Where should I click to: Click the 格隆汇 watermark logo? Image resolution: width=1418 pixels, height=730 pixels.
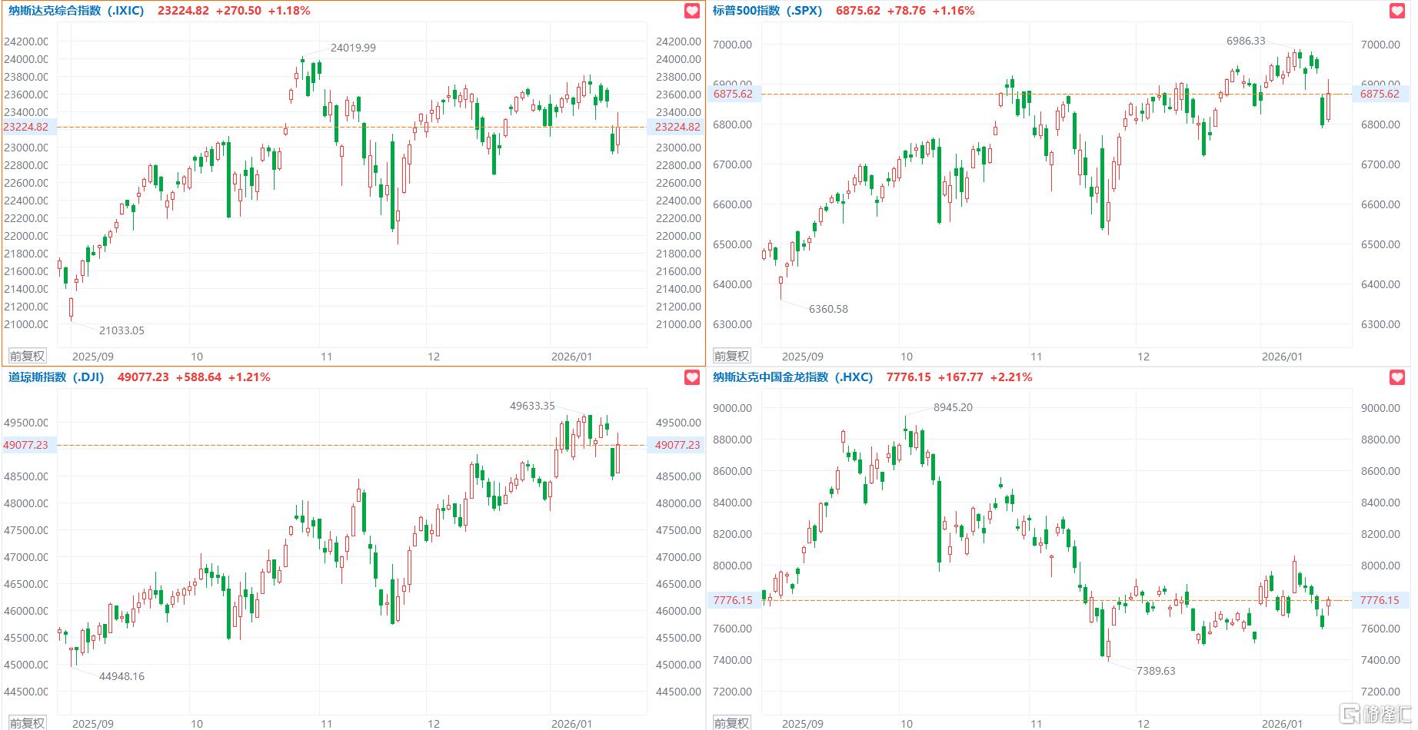(1375, 714)
